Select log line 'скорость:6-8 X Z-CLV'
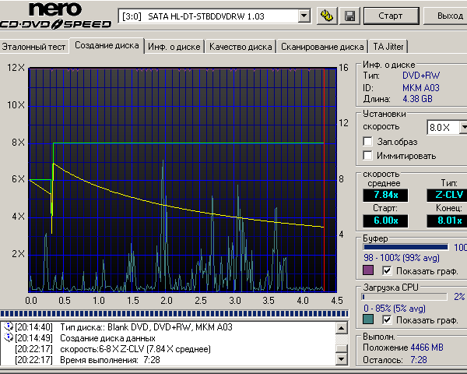The width and height of the screenshot is (467, 374). click(135, 349)
